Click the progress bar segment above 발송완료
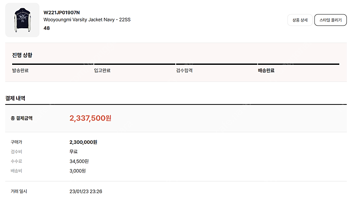The image size is (348, 198). tap(52, 64)
